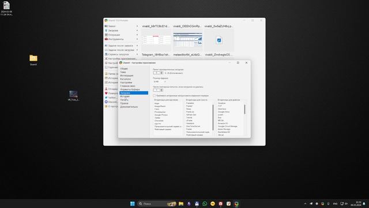The image size is (369, 208).
Task: Click the Telegram icon in the system tray
Action: coord(311,204)
